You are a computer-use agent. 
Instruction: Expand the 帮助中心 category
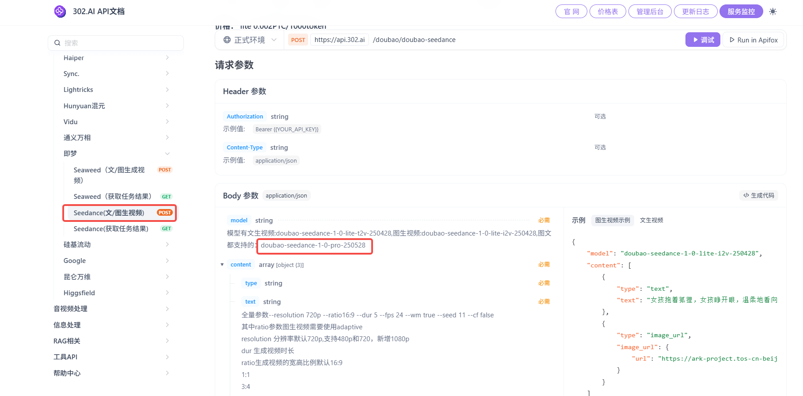click(x=111, y=373)
